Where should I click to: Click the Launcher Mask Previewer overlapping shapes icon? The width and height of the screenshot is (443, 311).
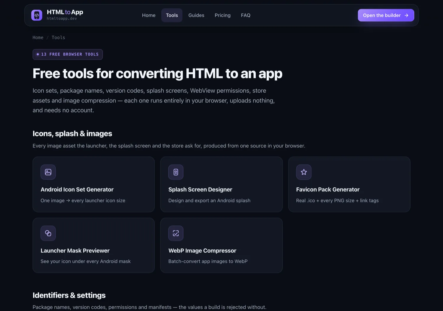pos(48,233)
